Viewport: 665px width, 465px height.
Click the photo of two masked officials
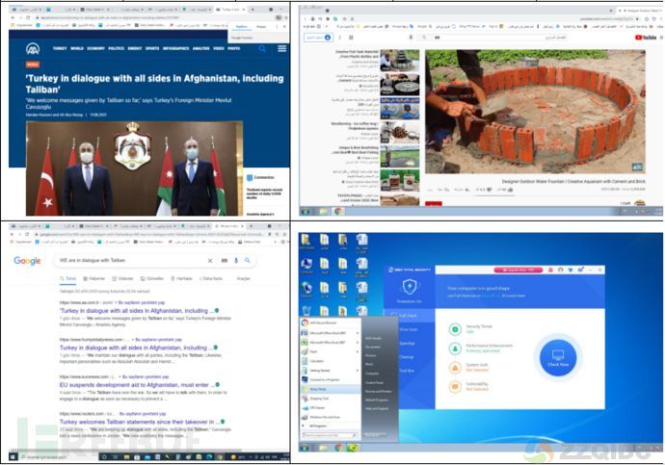134,168
